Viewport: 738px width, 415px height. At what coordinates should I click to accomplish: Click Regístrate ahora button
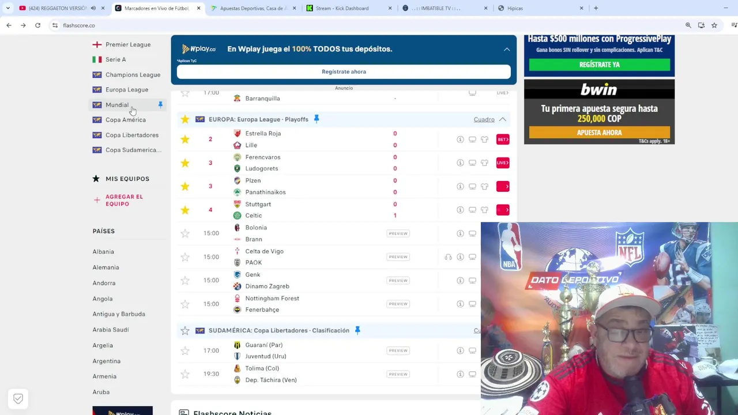[344, 71]
